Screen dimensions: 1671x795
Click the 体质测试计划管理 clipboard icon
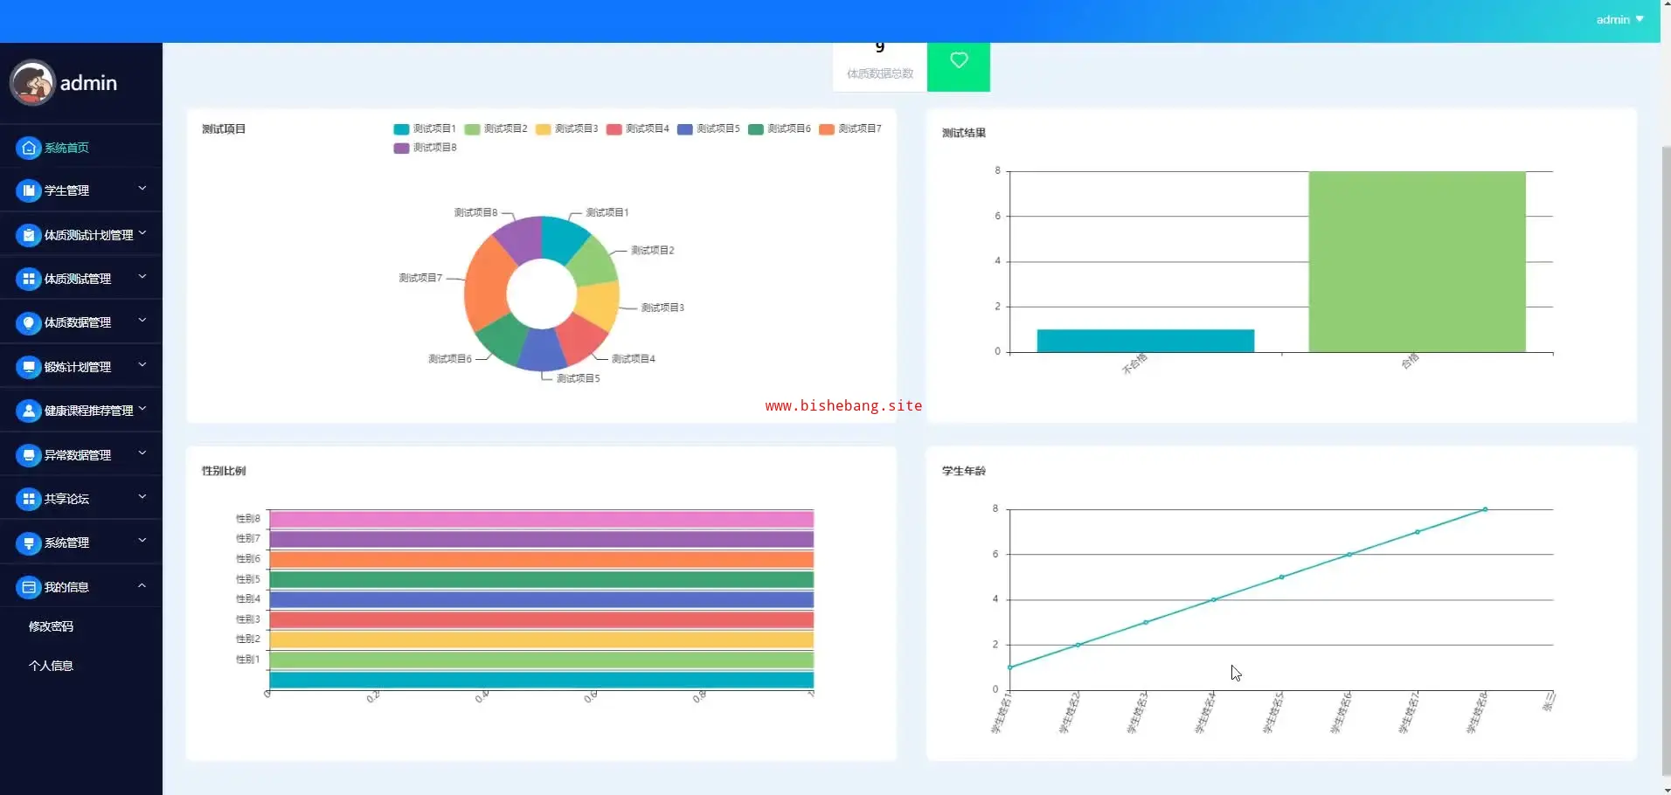point(29,235)
